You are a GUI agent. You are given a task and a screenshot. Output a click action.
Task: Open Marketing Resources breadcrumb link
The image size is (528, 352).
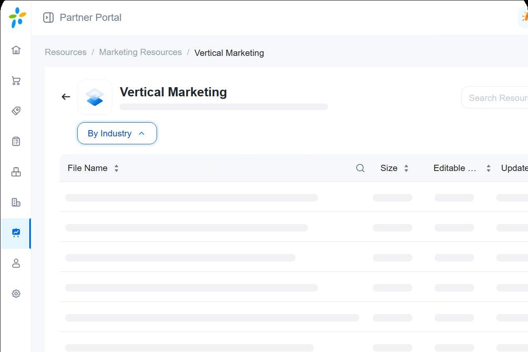(x=140, y=53)
